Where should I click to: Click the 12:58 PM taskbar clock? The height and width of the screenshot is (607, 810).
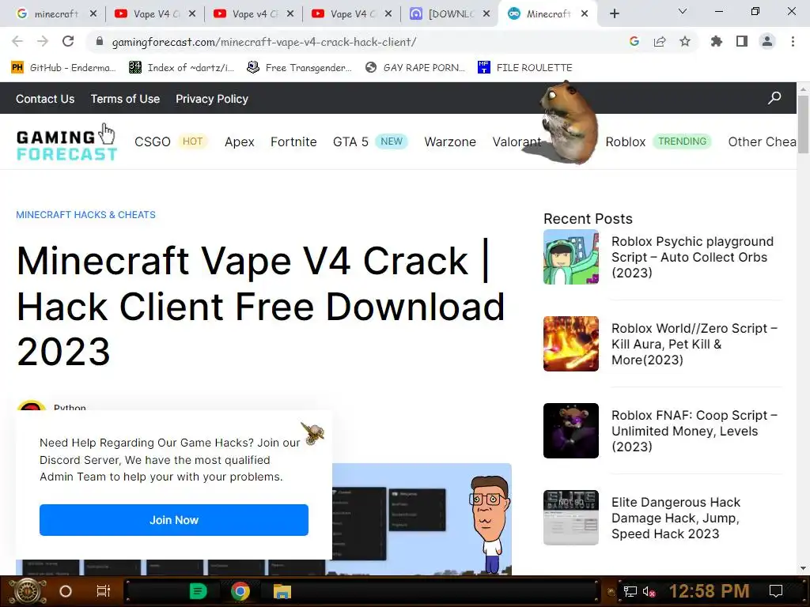click(709, 591)
